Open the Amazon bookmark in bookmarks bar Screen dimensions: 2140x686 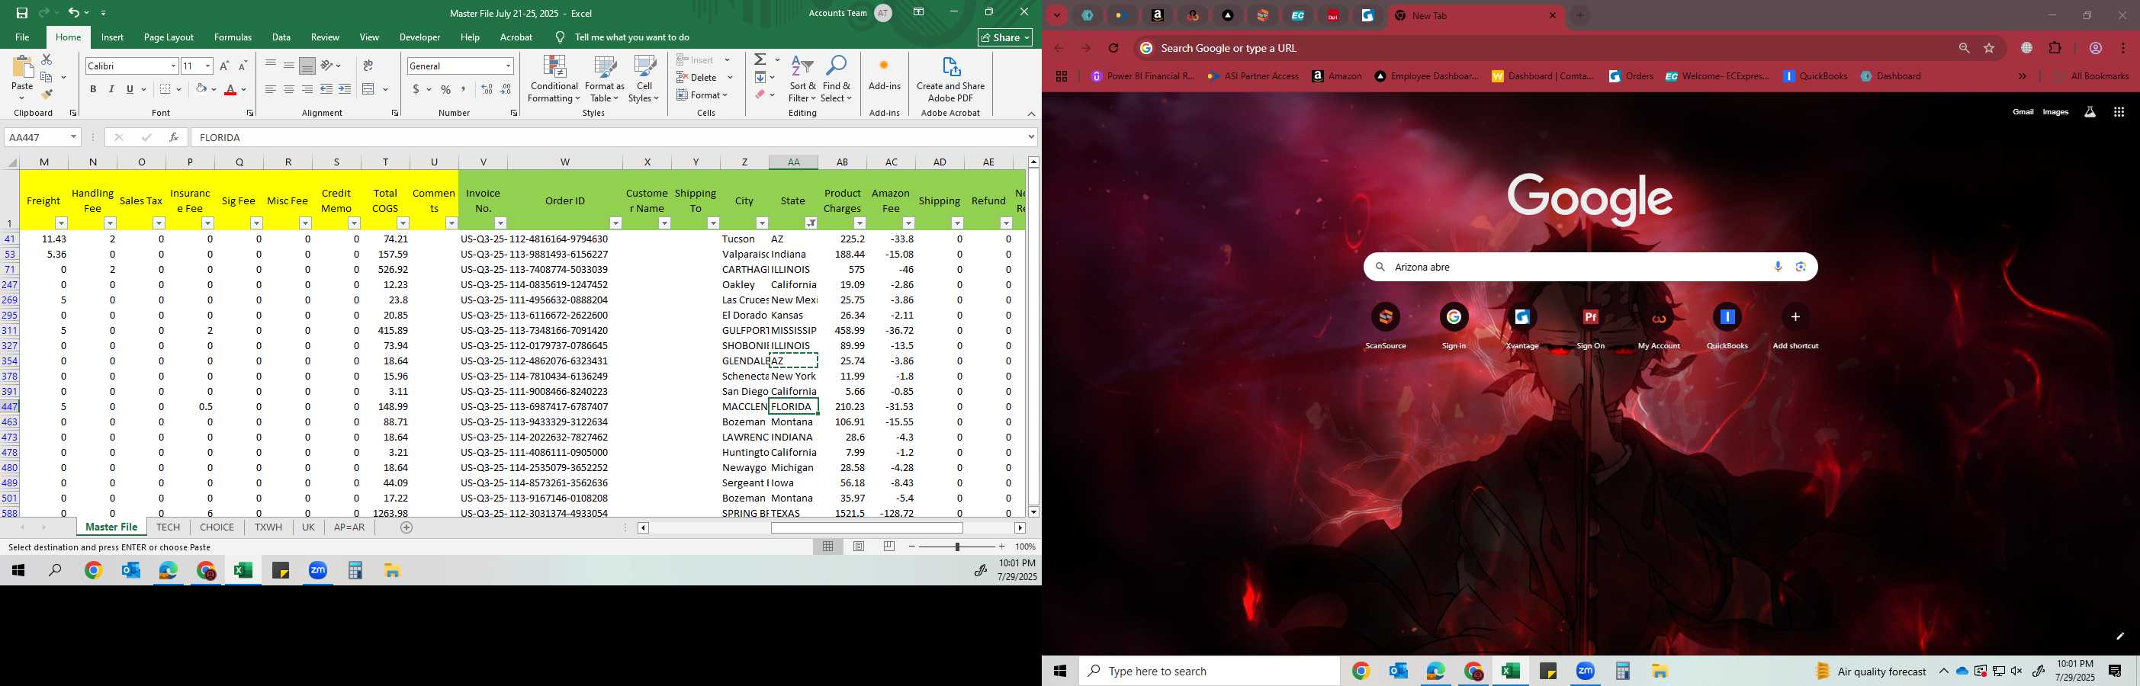[1337, 76]
